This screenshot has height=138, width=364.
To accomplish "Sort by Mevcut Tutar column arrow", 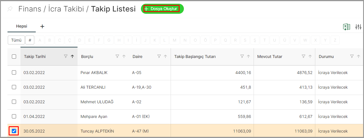I will click(310, 57).
